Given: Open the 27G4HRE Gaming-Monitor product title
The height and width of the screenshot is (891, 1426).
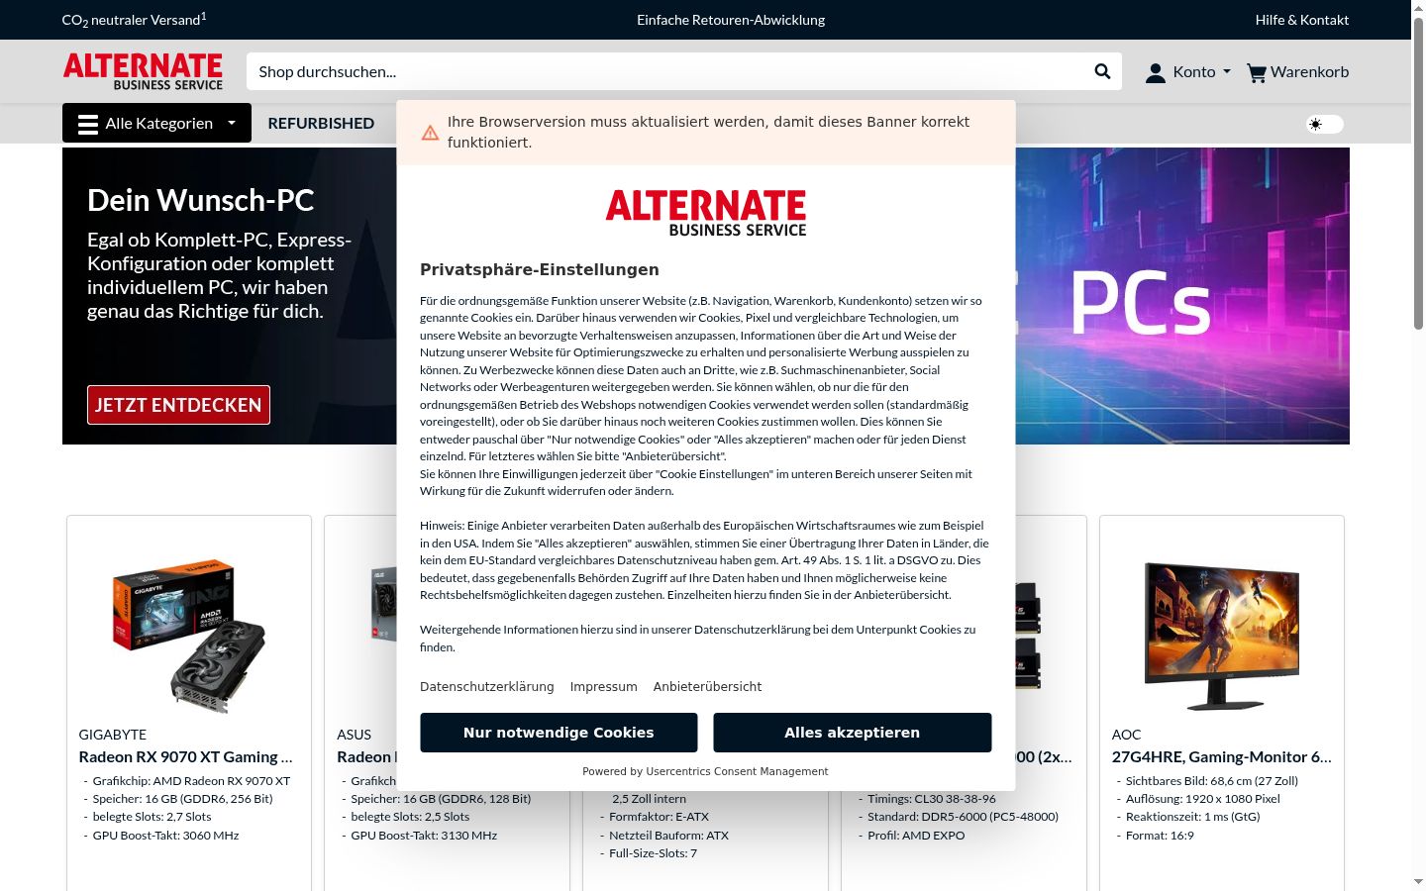Looking at the screenshot, I should [1221, 757].
